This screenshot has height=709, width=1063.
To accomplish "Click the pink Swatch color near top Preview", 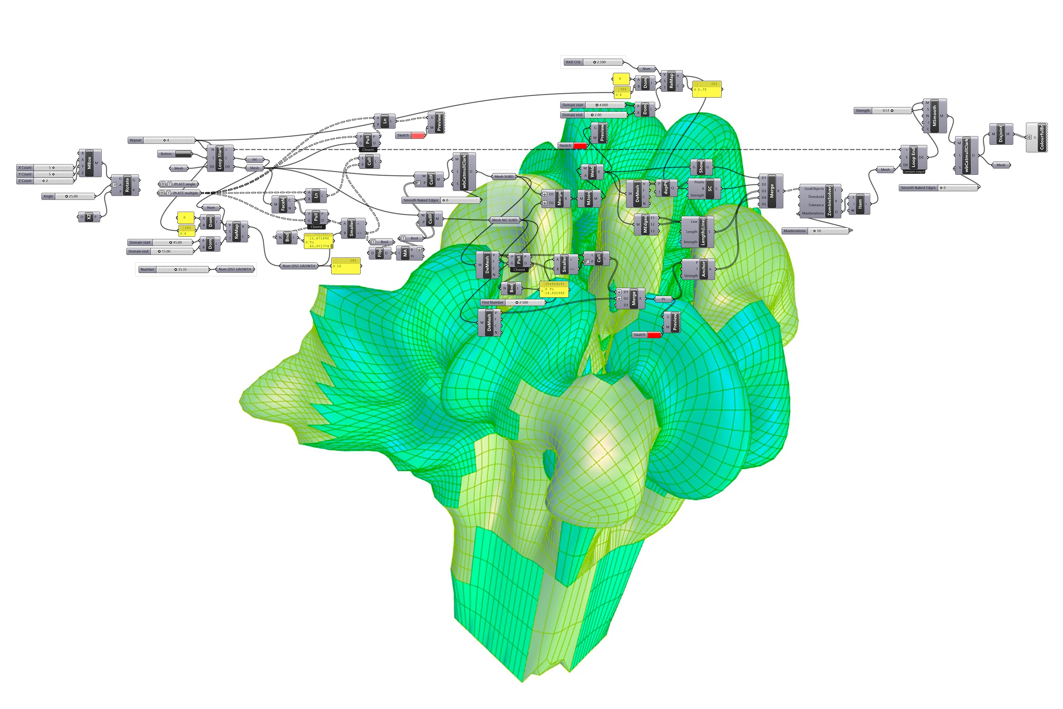I will pos(418,136).
